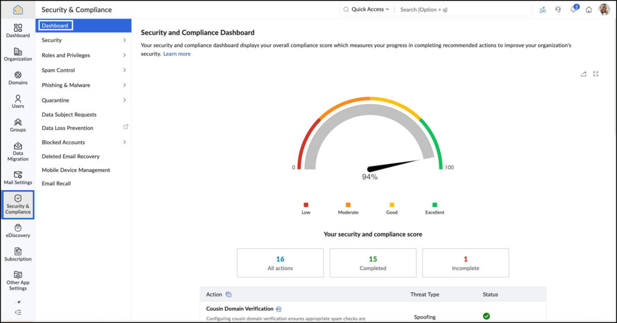Viewport: 617px width, 323px height.
Task: Expand the Phishing & Malware chevron
Action: coord(124,85)
